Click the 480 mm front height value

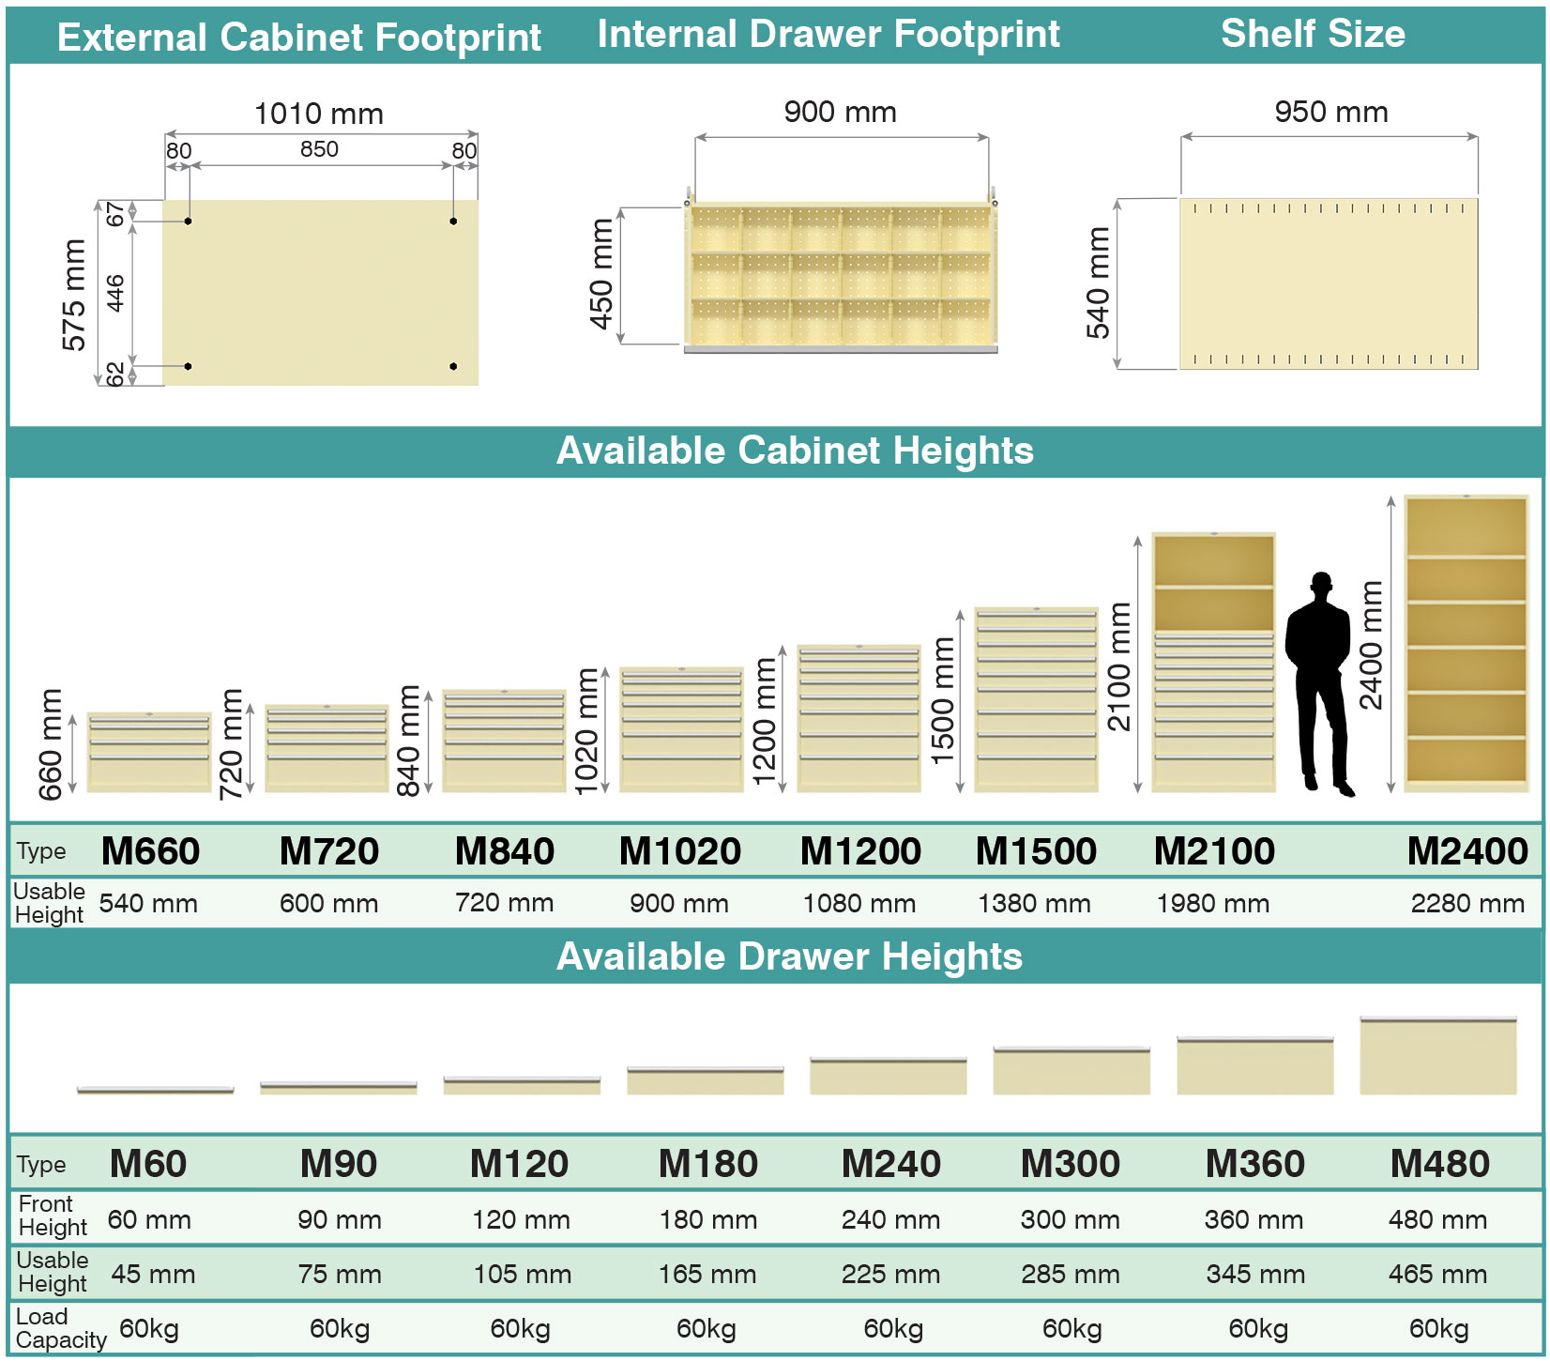(x=1438, y=1220)
